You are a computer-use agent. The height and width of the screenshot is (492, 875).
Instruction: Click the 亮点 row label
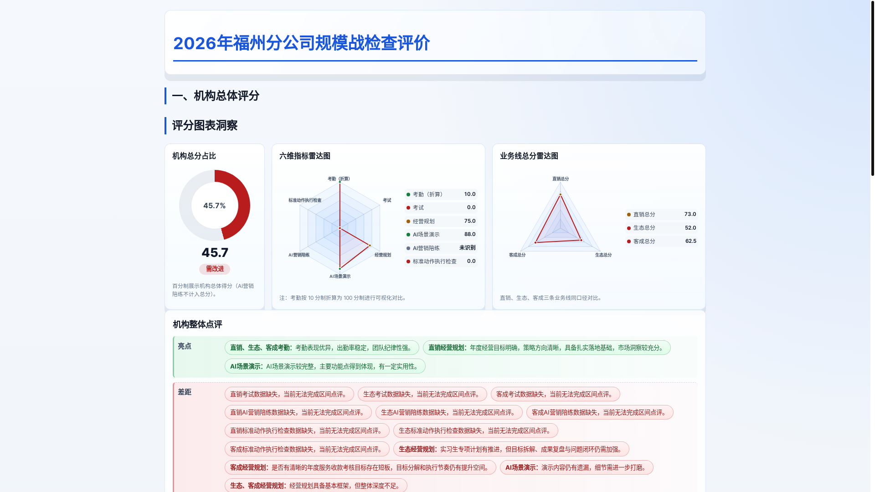(185, 346)
